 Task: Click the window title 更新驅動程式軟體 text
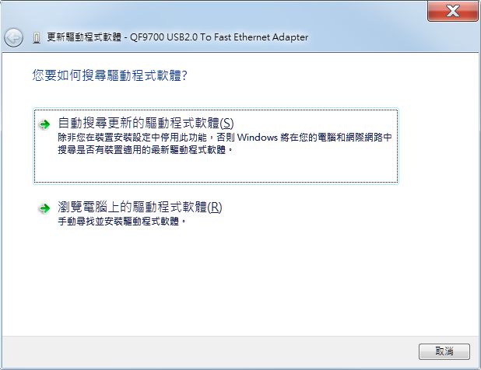(84, 37)
